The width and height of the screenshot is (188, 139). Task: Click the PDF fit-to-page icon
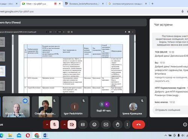point(68,32)
